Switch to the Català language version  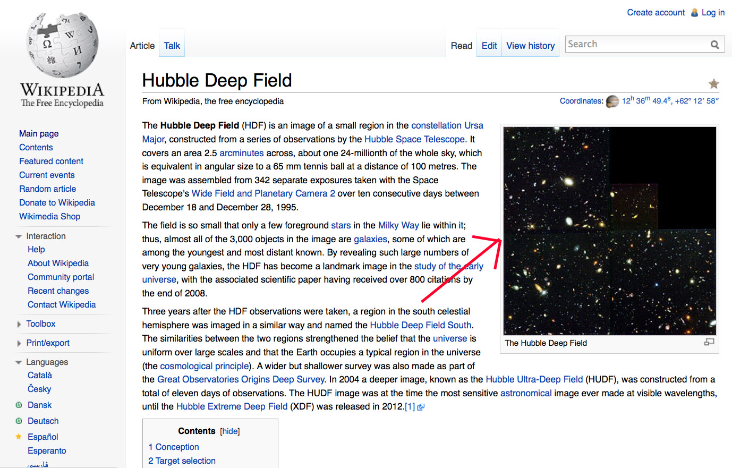click(40, 375)
